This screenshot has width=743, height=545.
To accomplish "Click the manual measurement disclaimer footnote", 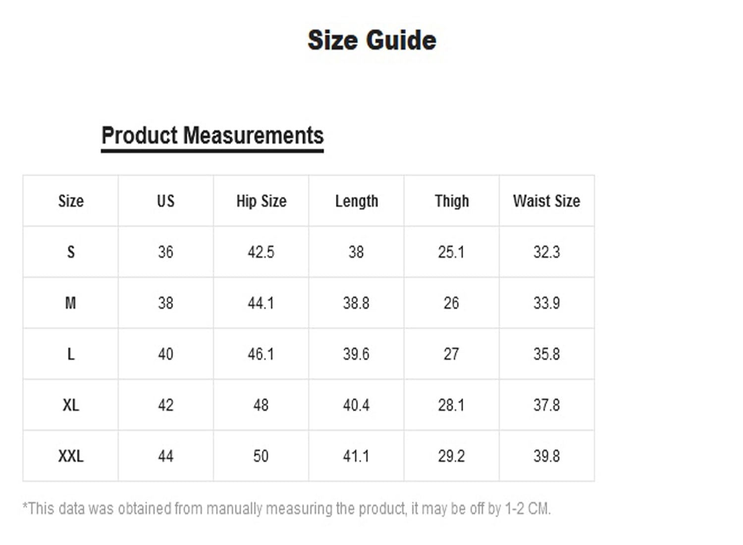I will pyautogui.click(x=287, y=509).
